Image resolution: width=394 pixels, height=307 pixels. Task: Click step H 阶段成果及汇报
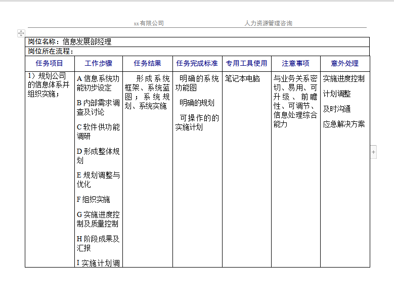(x=98, y=243)
